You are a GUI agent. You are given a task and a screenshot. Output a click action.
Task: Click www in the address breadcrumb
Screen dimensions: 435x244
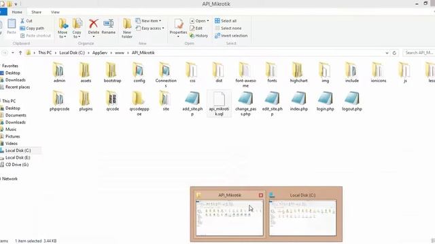120,53
